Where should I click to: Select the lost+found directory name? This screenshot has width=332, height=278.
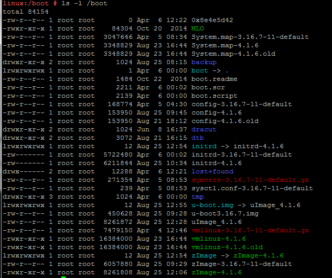[212, 171]
